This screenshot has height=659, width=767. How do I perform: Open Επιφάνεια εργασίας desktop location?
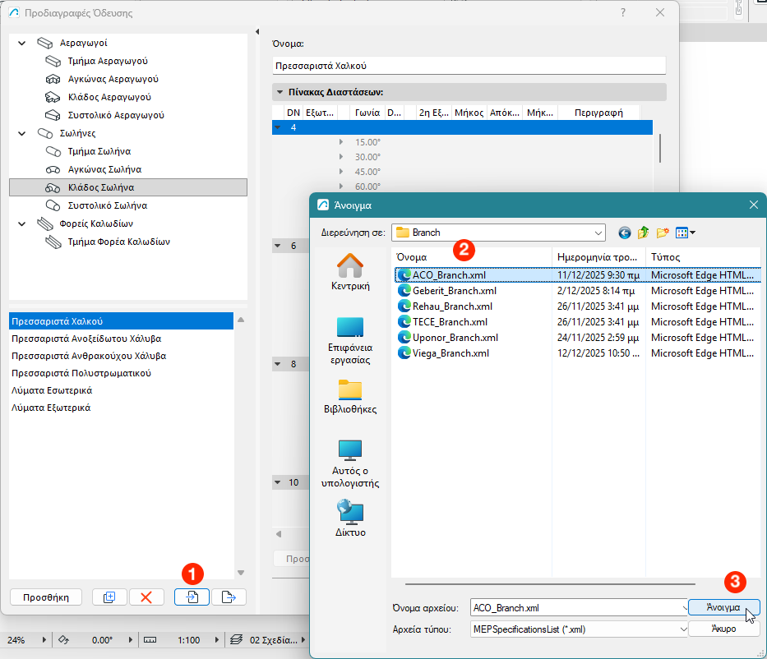[x=350, y=340]
